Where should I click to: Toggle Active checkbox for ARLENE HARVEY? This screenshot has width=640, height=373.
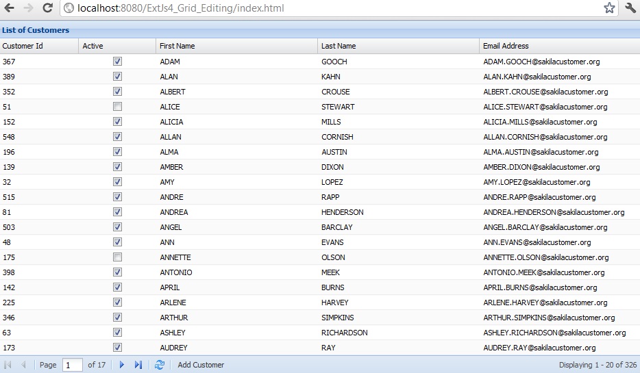tap(117, 303)
